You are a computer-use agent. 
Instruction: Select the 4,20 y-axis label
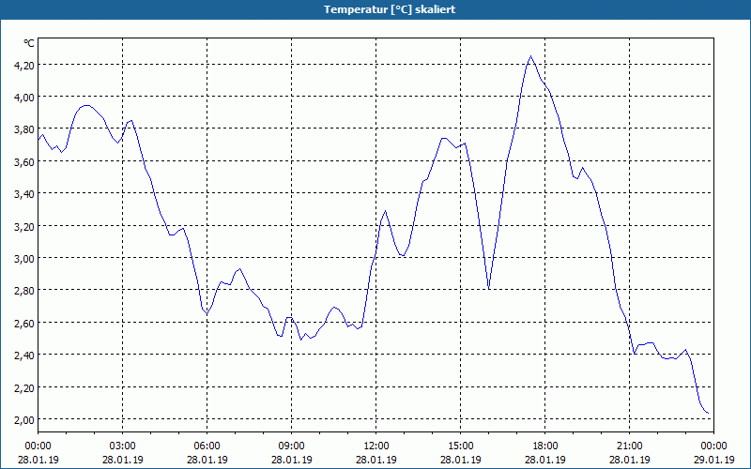coord(24,65)
